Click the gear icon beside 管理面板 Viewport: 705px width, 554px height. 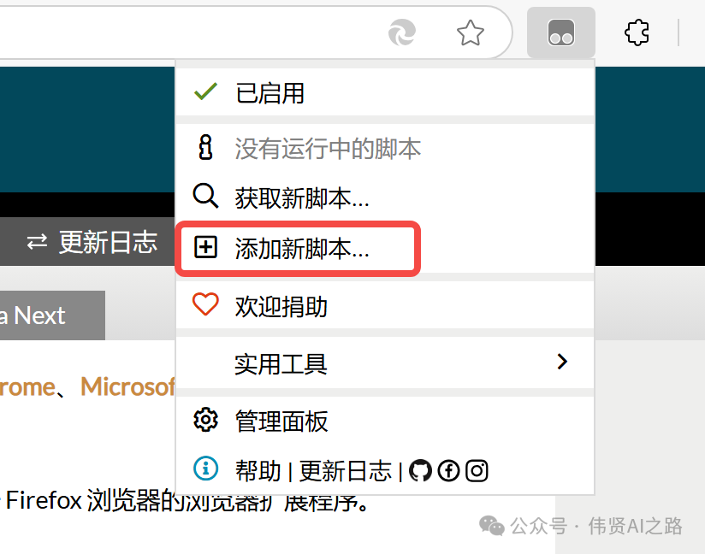click(205, 420)
